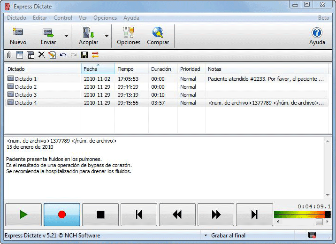Screen dimensions: 336x244
Task: Click the 17:05:53 time cell
Action: (x=128, y=79)
